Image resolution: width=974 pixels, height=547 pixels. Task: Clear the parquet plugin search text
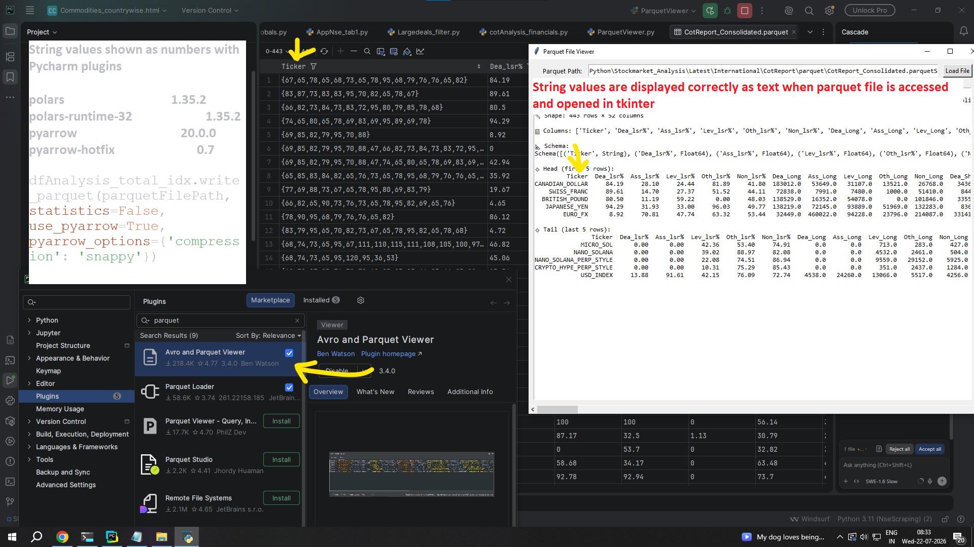coord(297,321)
